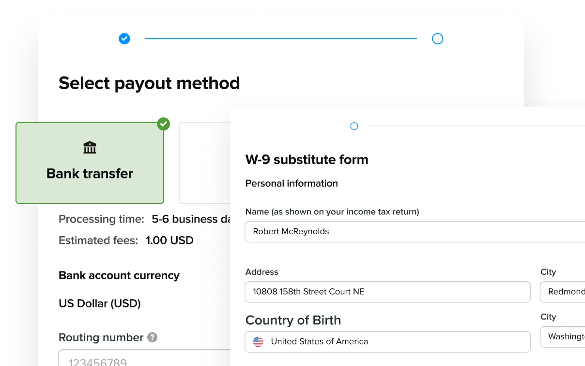Select the Bank transfer payout option
The width and height of the screenshot is (585, 366).
[90, 163]
